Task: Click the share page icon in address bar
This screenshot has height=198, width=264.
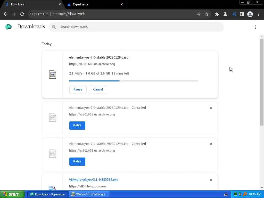Action: tap(199, 14)
